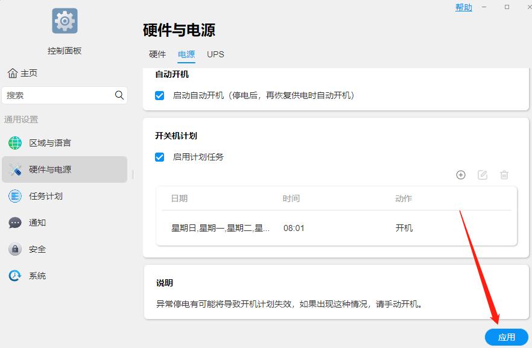Add a new power schedule task
532x348 pixels.
460,175
